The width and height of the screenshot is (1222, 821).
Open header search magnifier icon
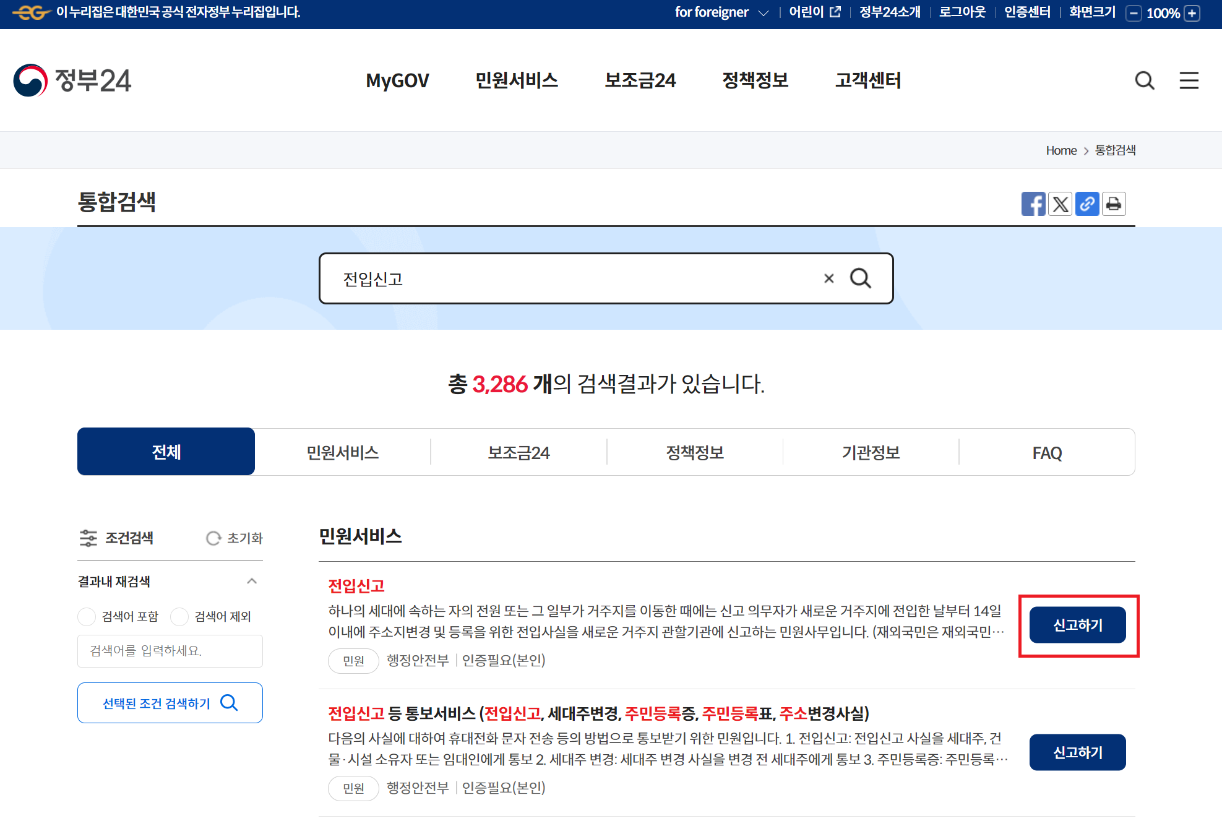1145,80
